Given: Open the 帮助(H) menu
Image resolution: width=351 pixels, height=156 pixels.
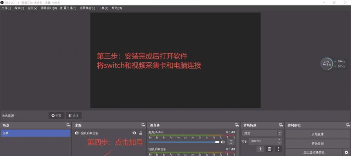Looking at the screenshot, I should click(117, 8).
